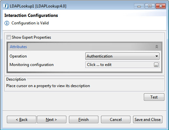Select the Operation property label
169x130 pixels.
tap(18, 56)
